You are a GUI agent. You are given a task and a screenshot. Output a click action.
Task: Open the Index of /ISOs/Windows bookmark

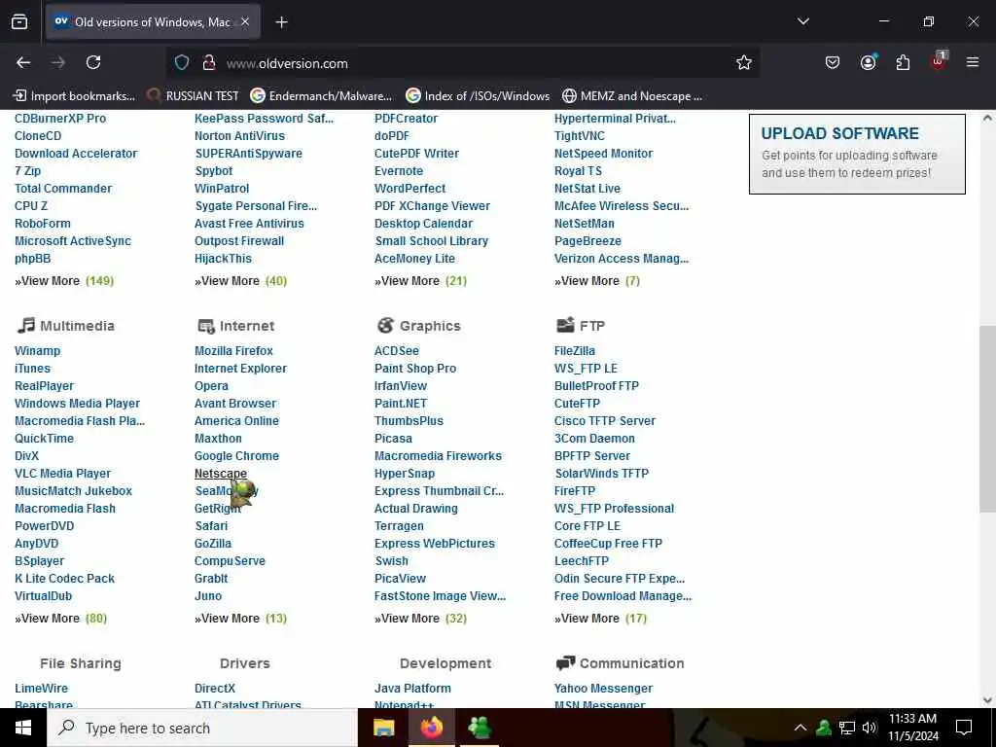click(479, 96)
